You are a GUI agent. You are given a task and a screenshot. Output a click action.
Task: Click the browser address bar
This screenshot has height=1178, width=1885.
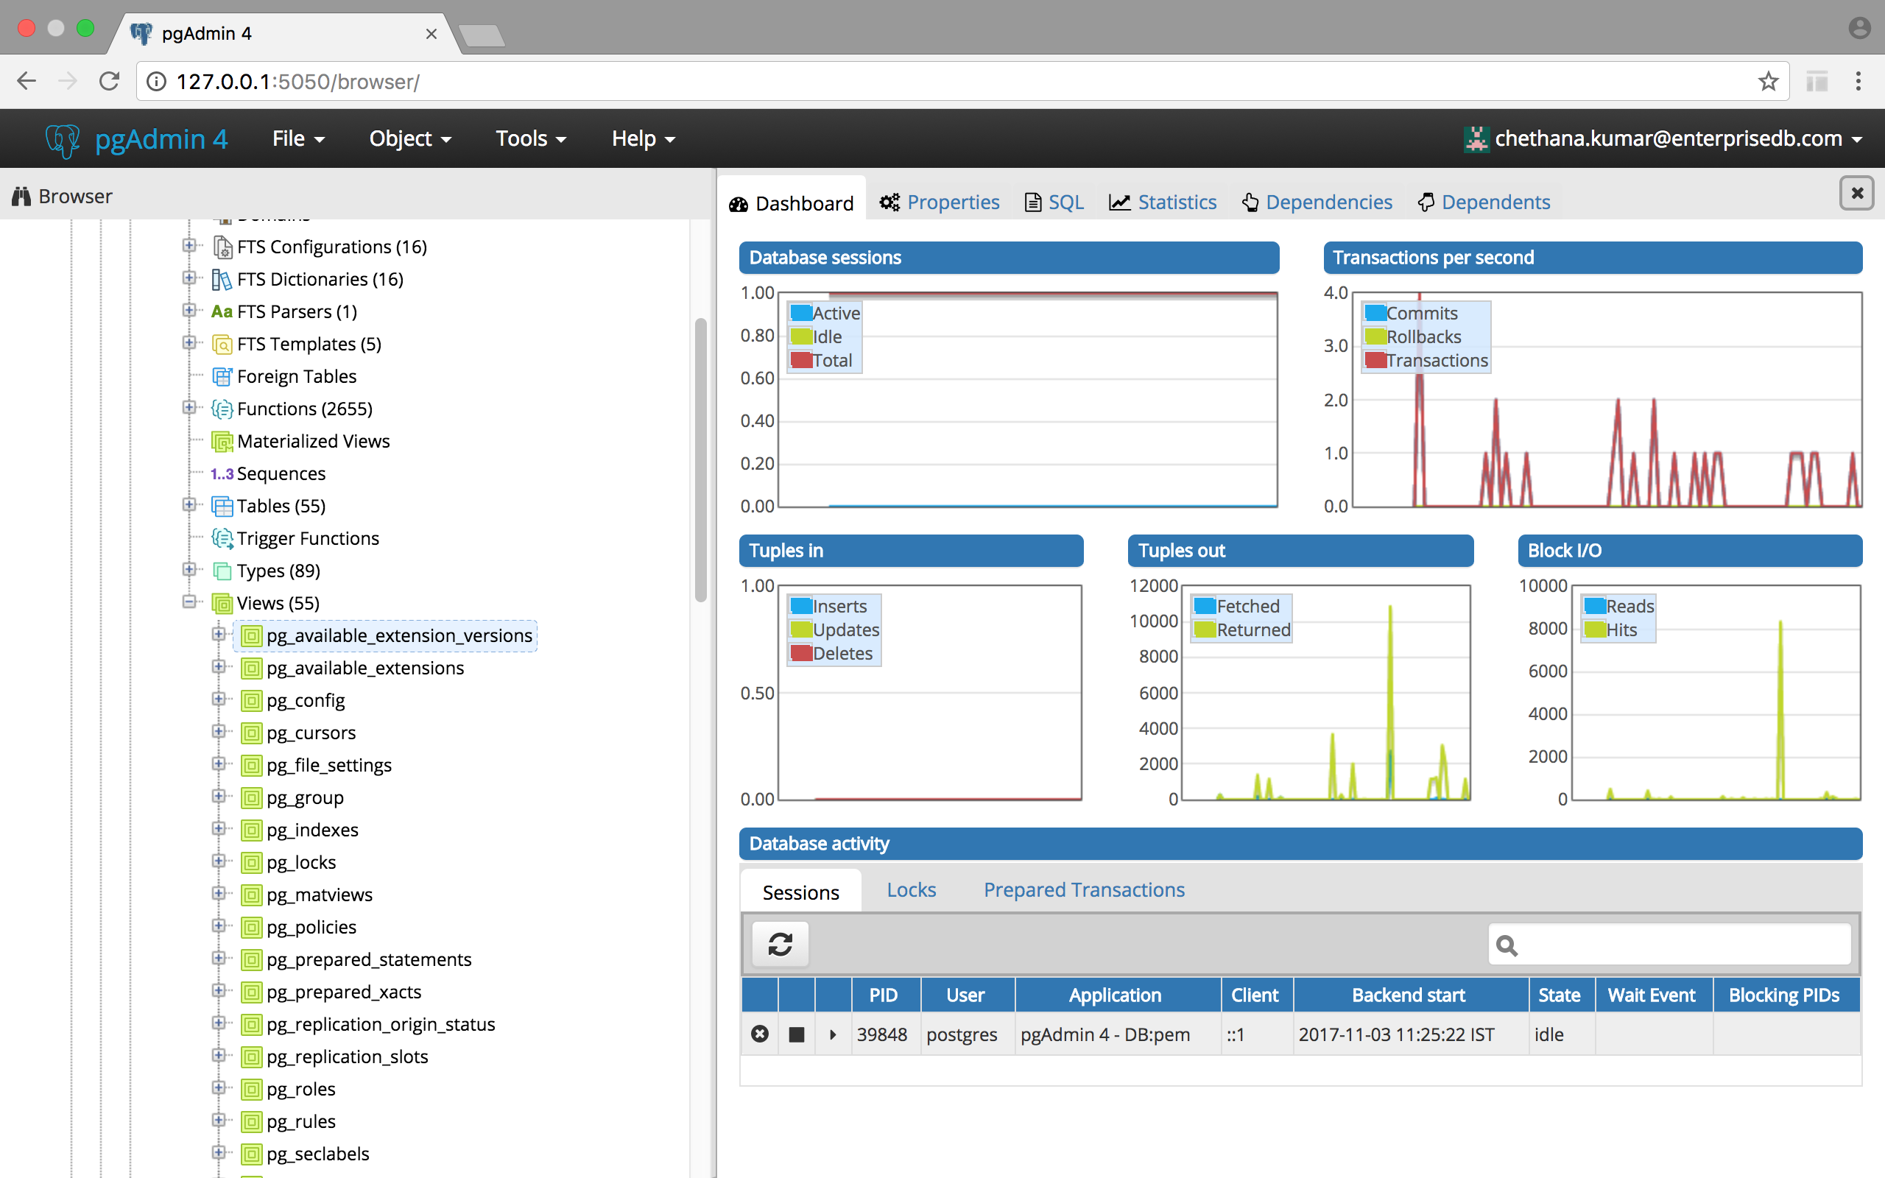point(963,81)
